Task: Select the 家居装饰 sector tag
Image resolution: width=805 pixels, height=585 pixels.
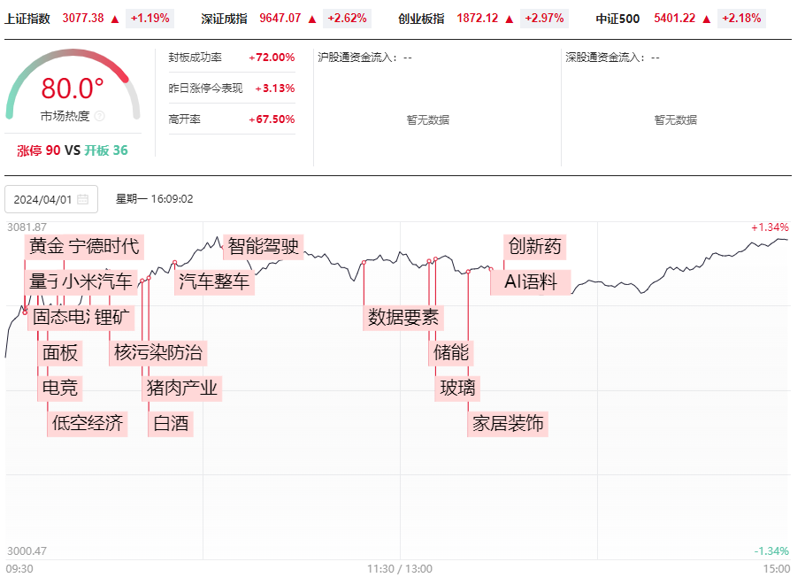Action: tap(508, 424)
